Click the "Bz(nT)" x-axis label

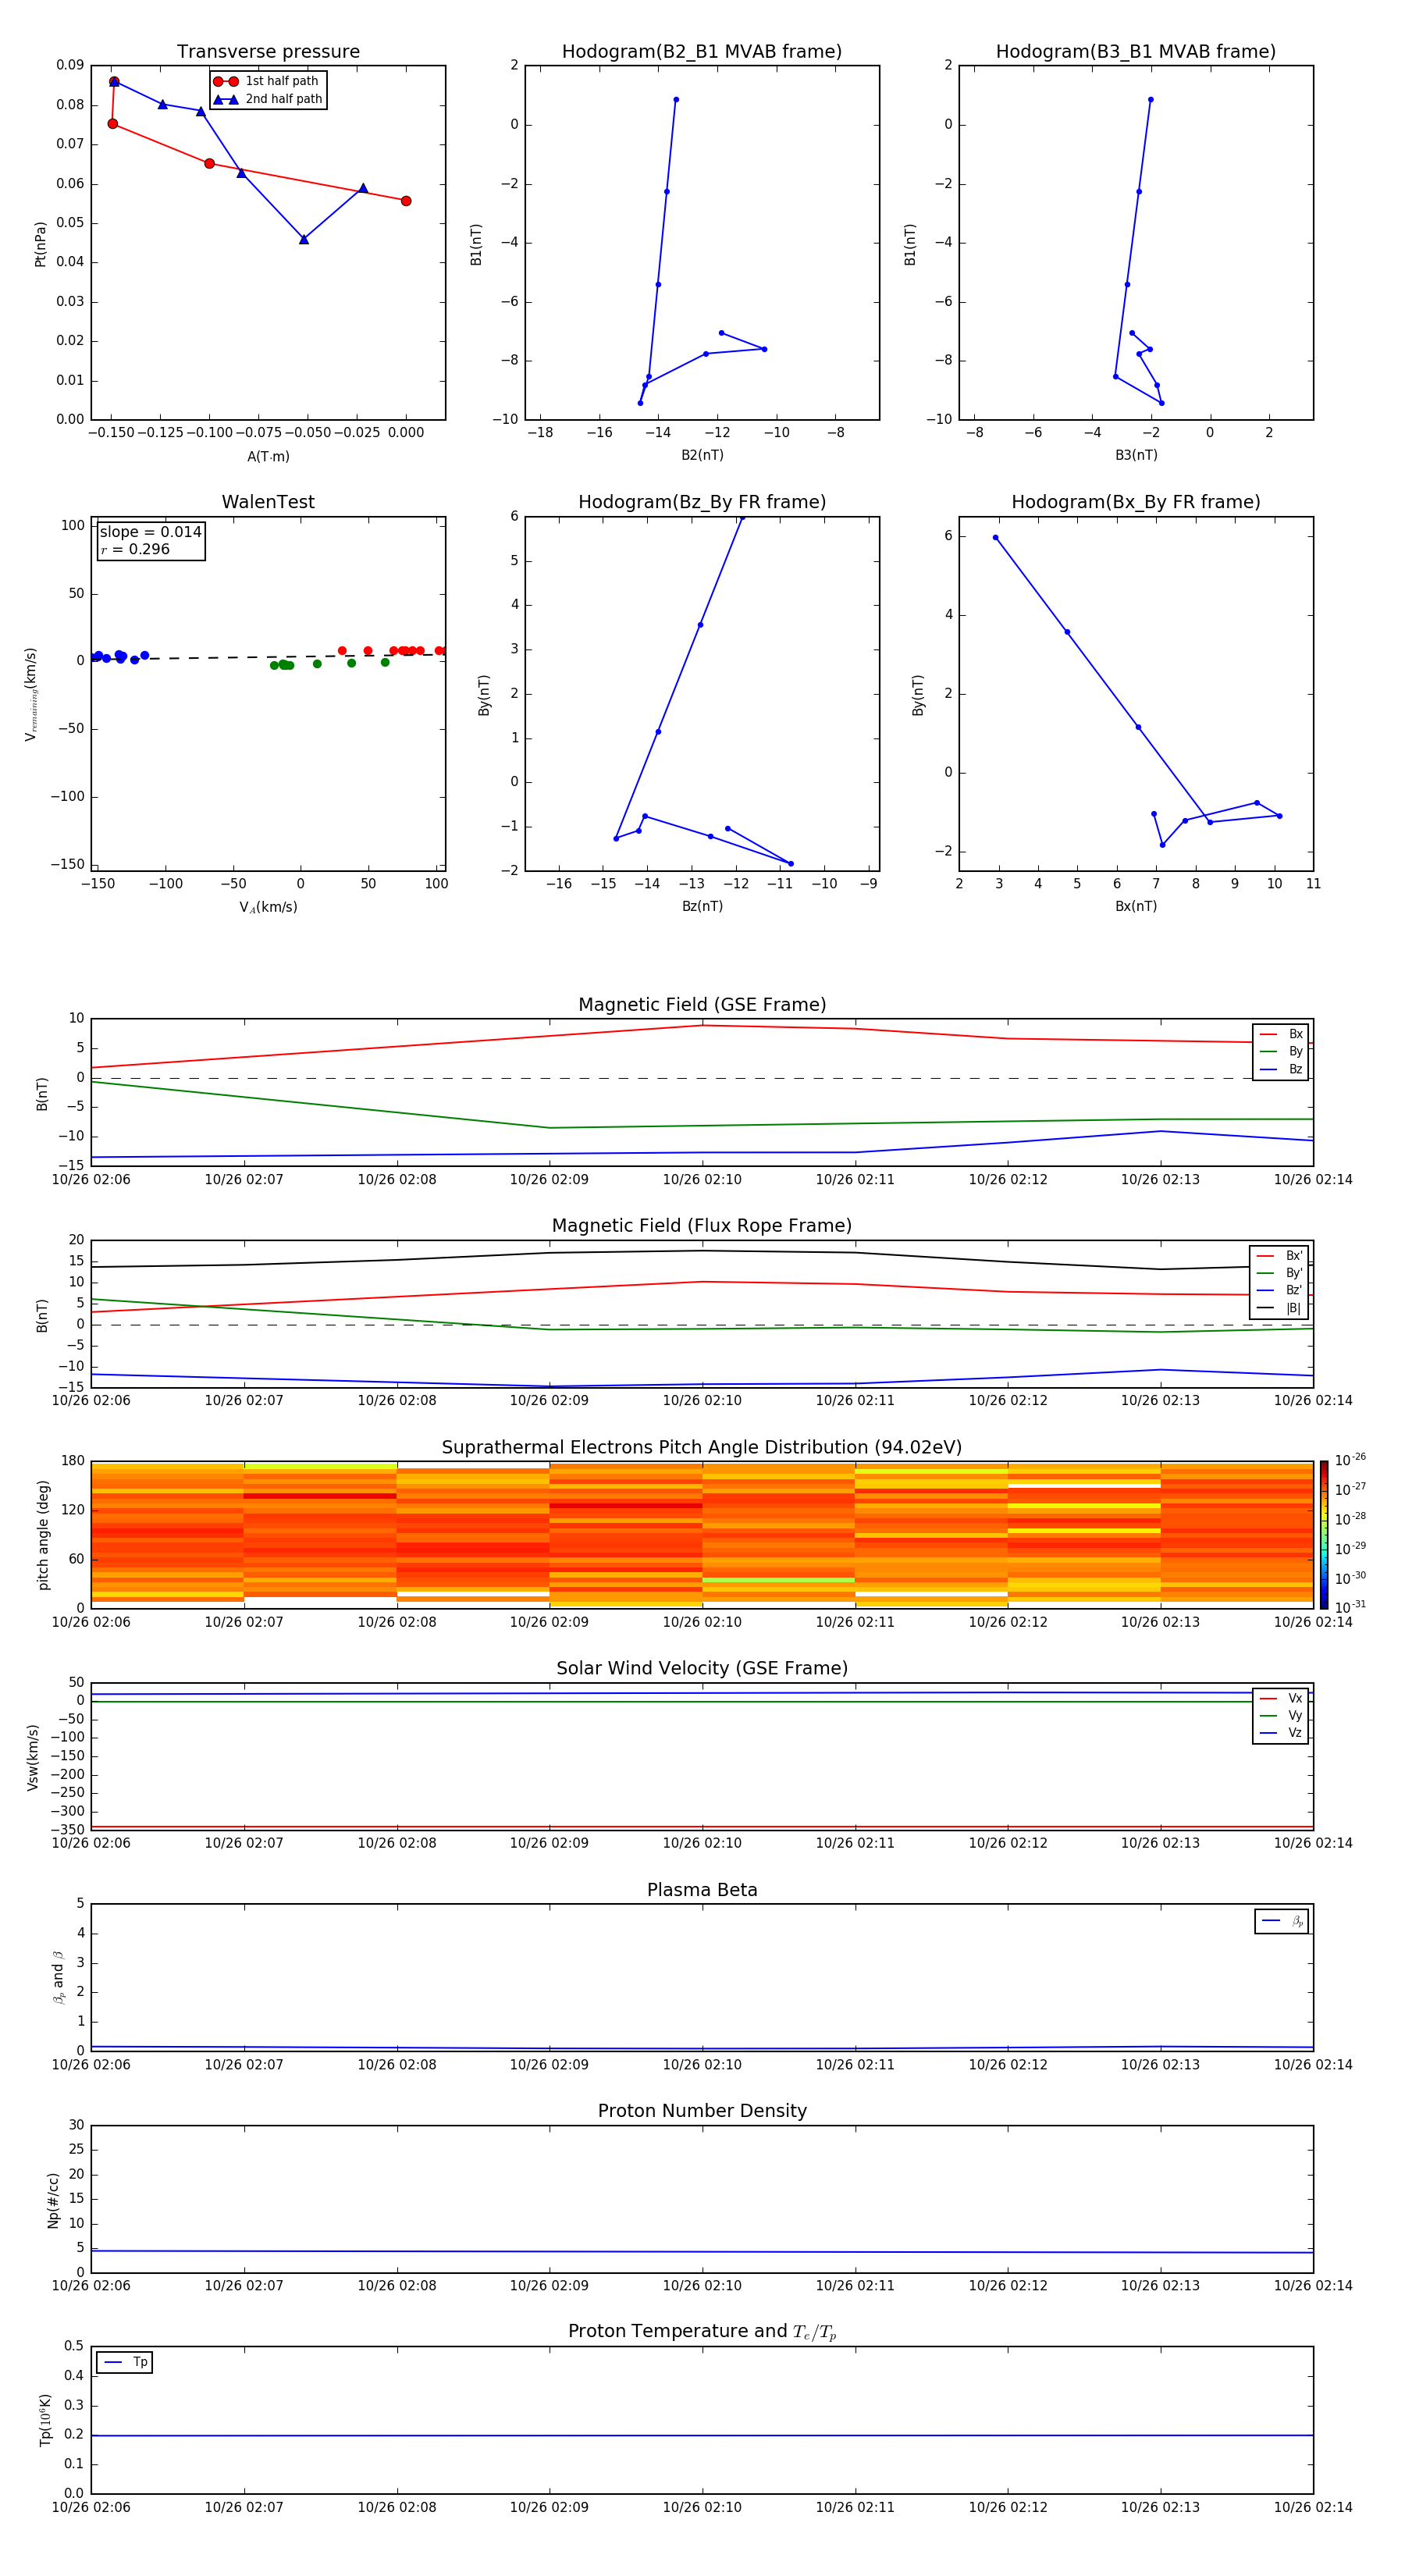pos(702,906)
